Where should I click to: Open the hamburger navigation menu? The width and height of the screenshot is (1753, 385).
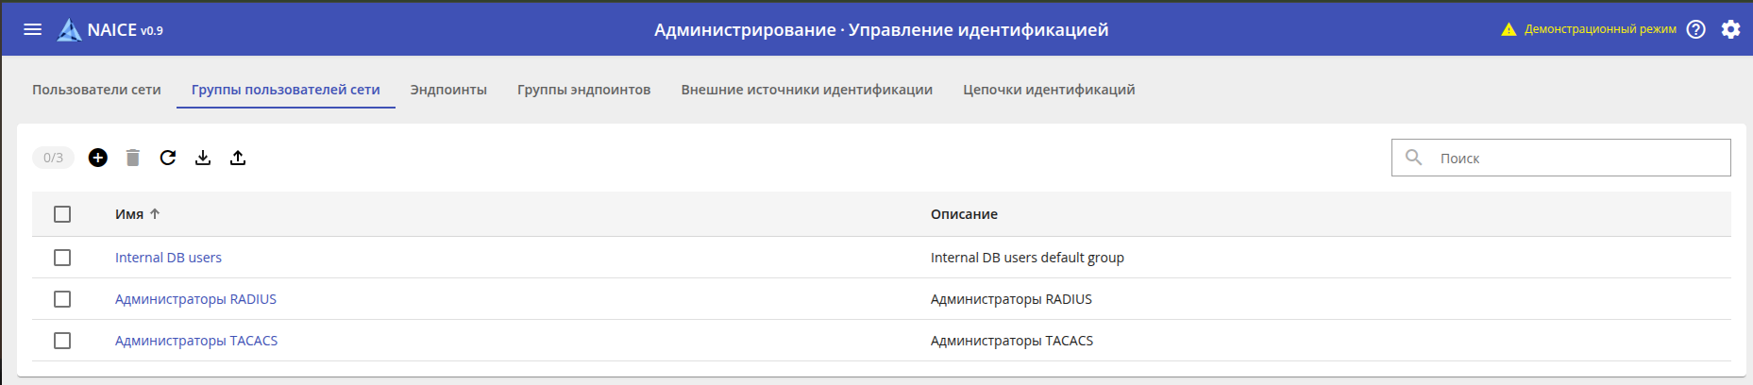click(x=33, y=29)
